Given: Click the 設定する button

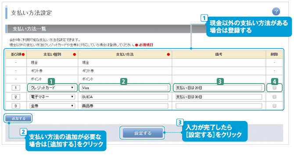Looking at the screenshot, I should click(x=143, y=133).
